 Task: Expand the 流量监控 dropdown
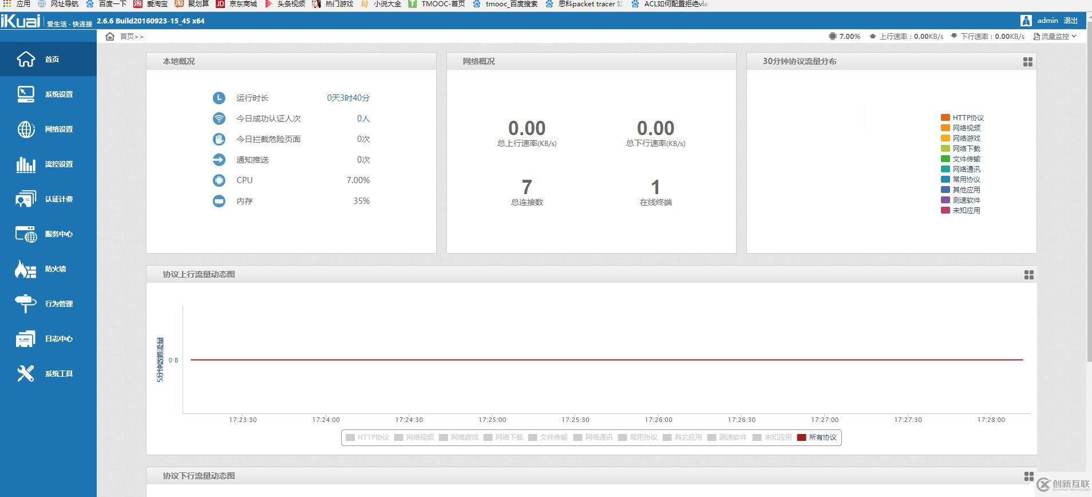coord(1055,36)
